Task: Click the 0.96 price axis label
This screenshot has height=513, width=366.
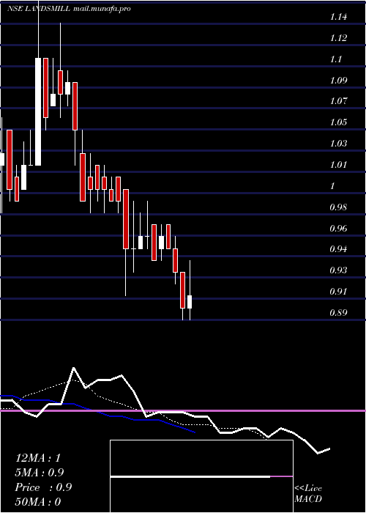Action: [338, 228]
